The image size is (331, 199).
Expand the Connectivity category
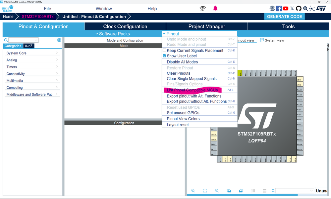pyautogui.click(x=32, y=74)
